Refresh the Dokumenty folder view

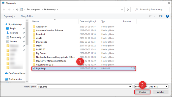click(x=128, y=10)
